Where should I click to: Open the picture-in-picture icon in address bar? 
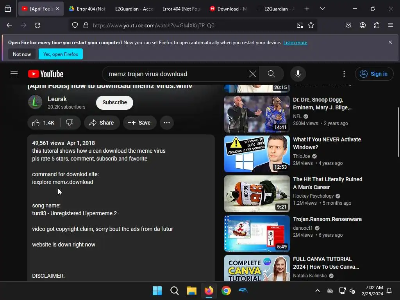click(300, 25)
